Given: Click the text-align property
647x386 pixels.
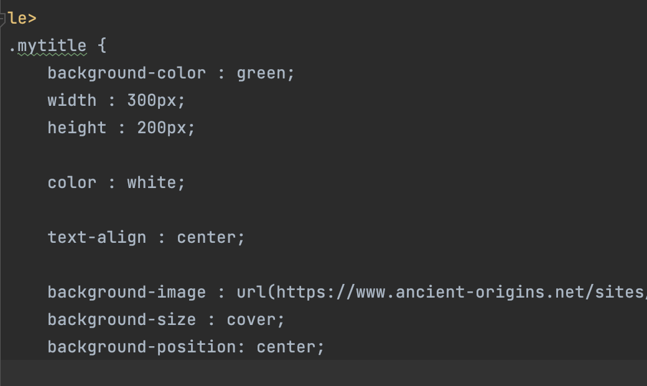Looking at the screenshot, I should [96, 237].
